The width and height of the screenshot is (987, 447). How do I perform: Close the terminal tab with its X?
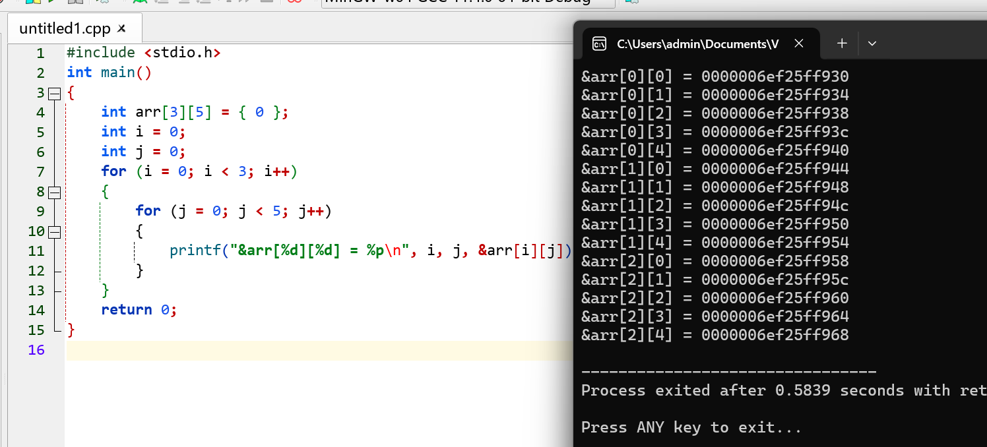tap(798, 44)
